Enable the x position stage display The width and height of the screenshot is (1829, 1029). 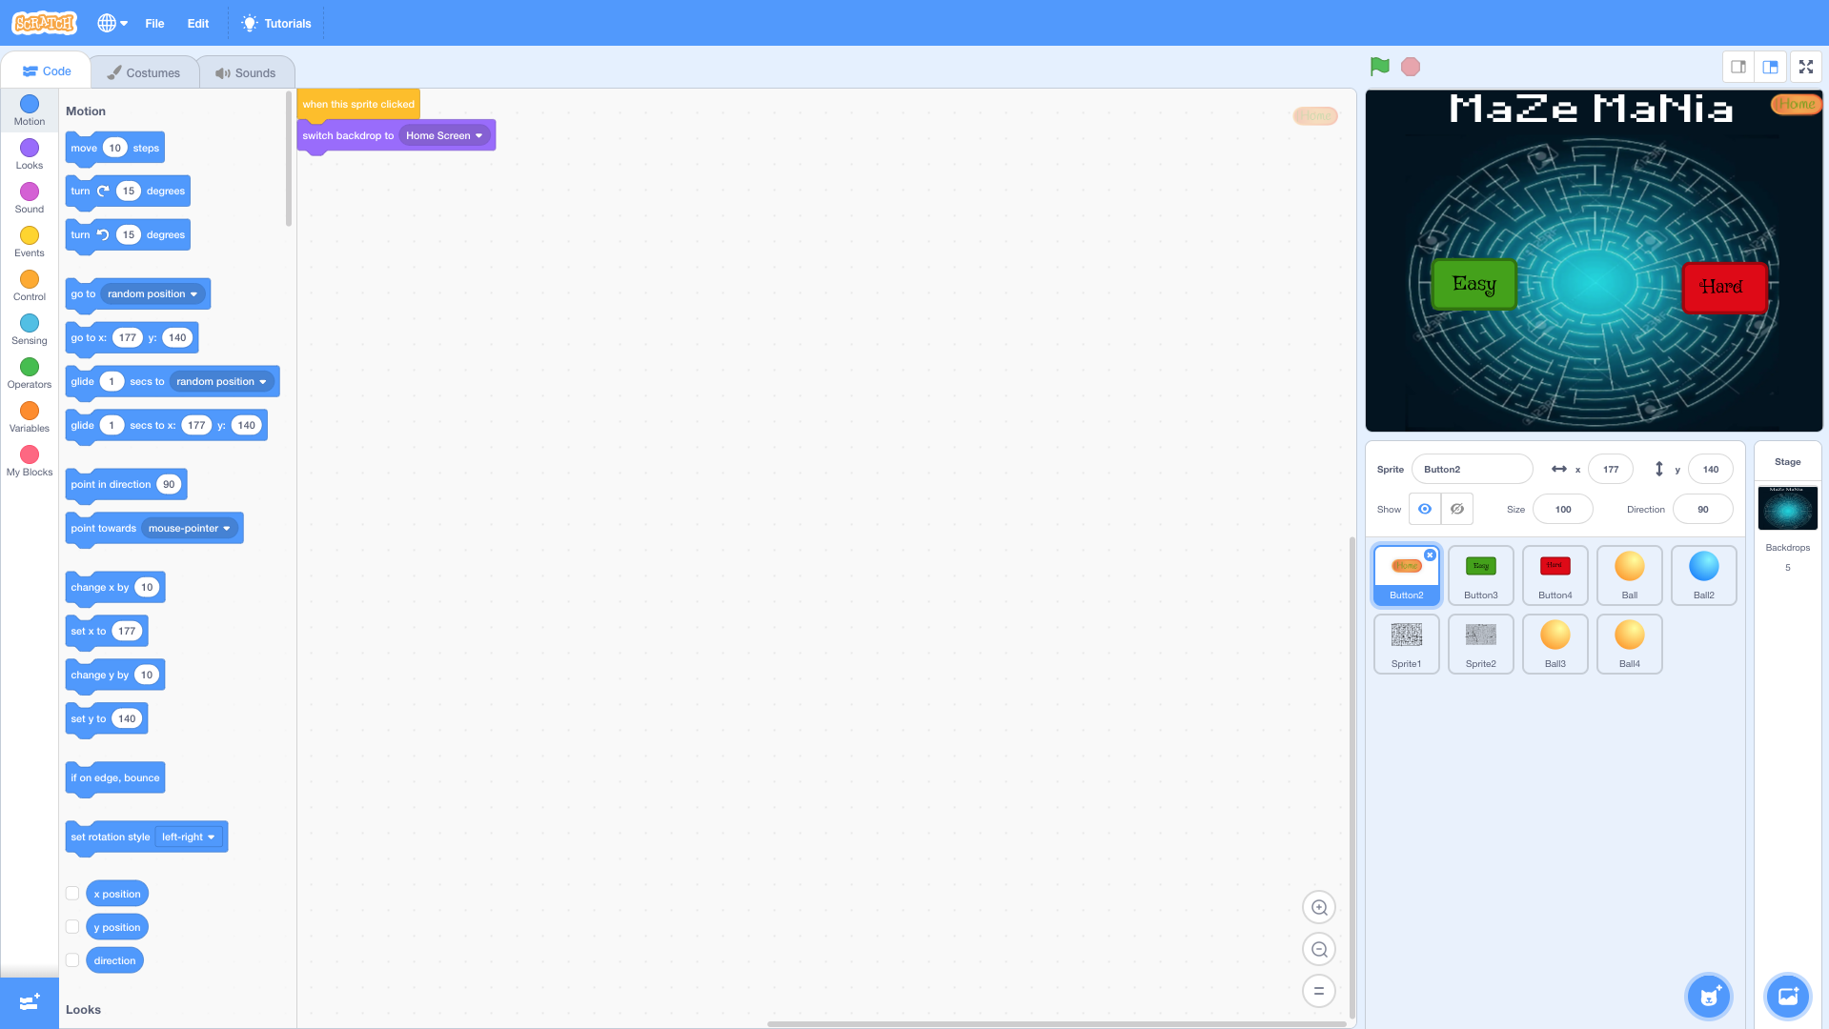coord(72,893)
